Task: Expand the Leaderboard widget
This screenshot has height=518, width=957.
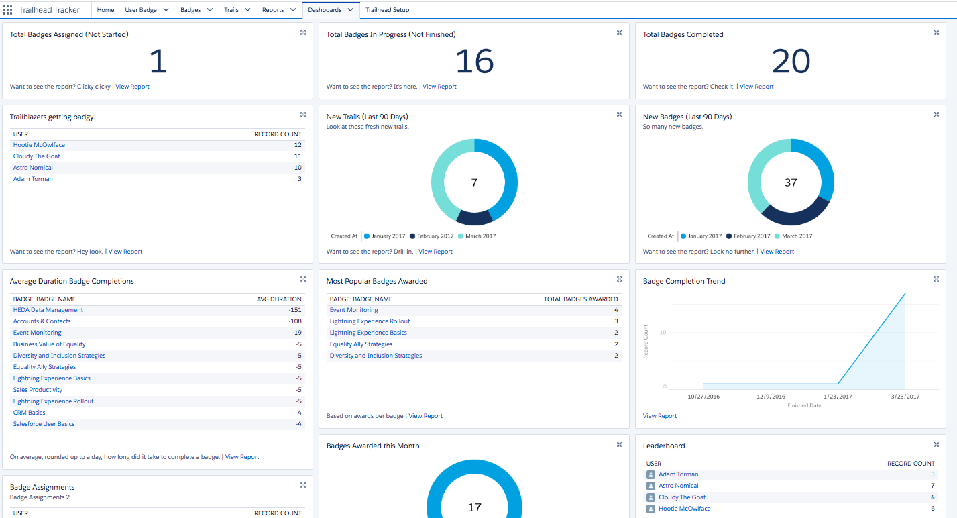Action: tap(936, 444)
